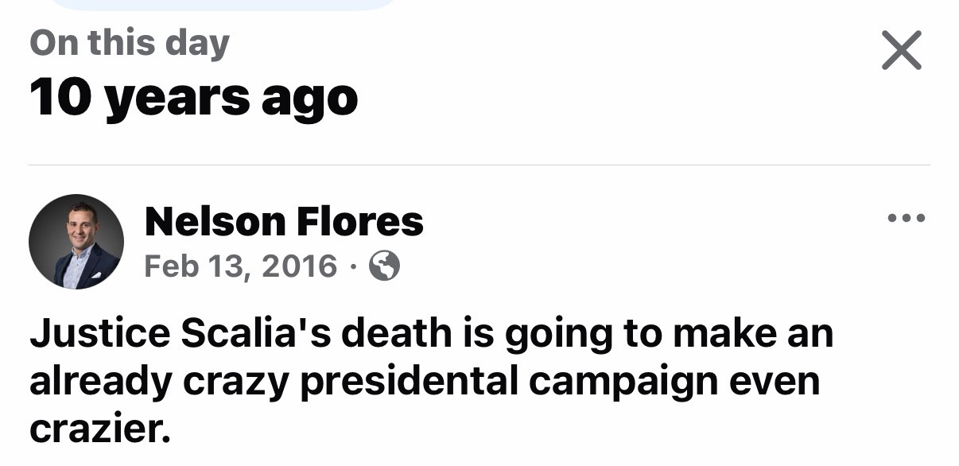The height and width of the screenshot is (466, 959).
Task: Open Nelson Flores's profile picture
Action: (76, 242)
